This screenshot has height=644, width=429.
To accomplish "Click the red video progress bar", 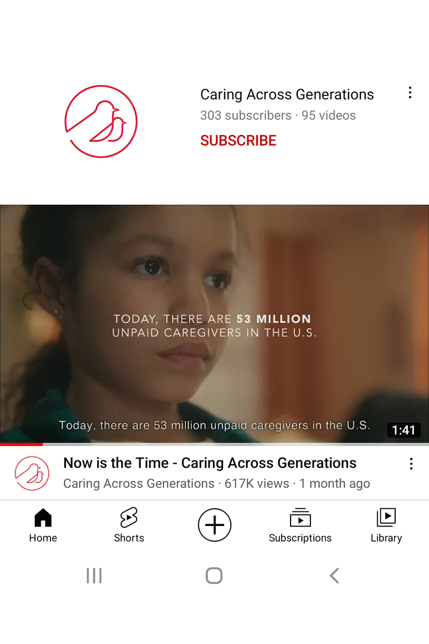I will tap(21, 444).
